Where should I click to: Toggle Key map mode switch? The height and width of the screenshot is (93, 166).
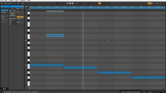153,3
